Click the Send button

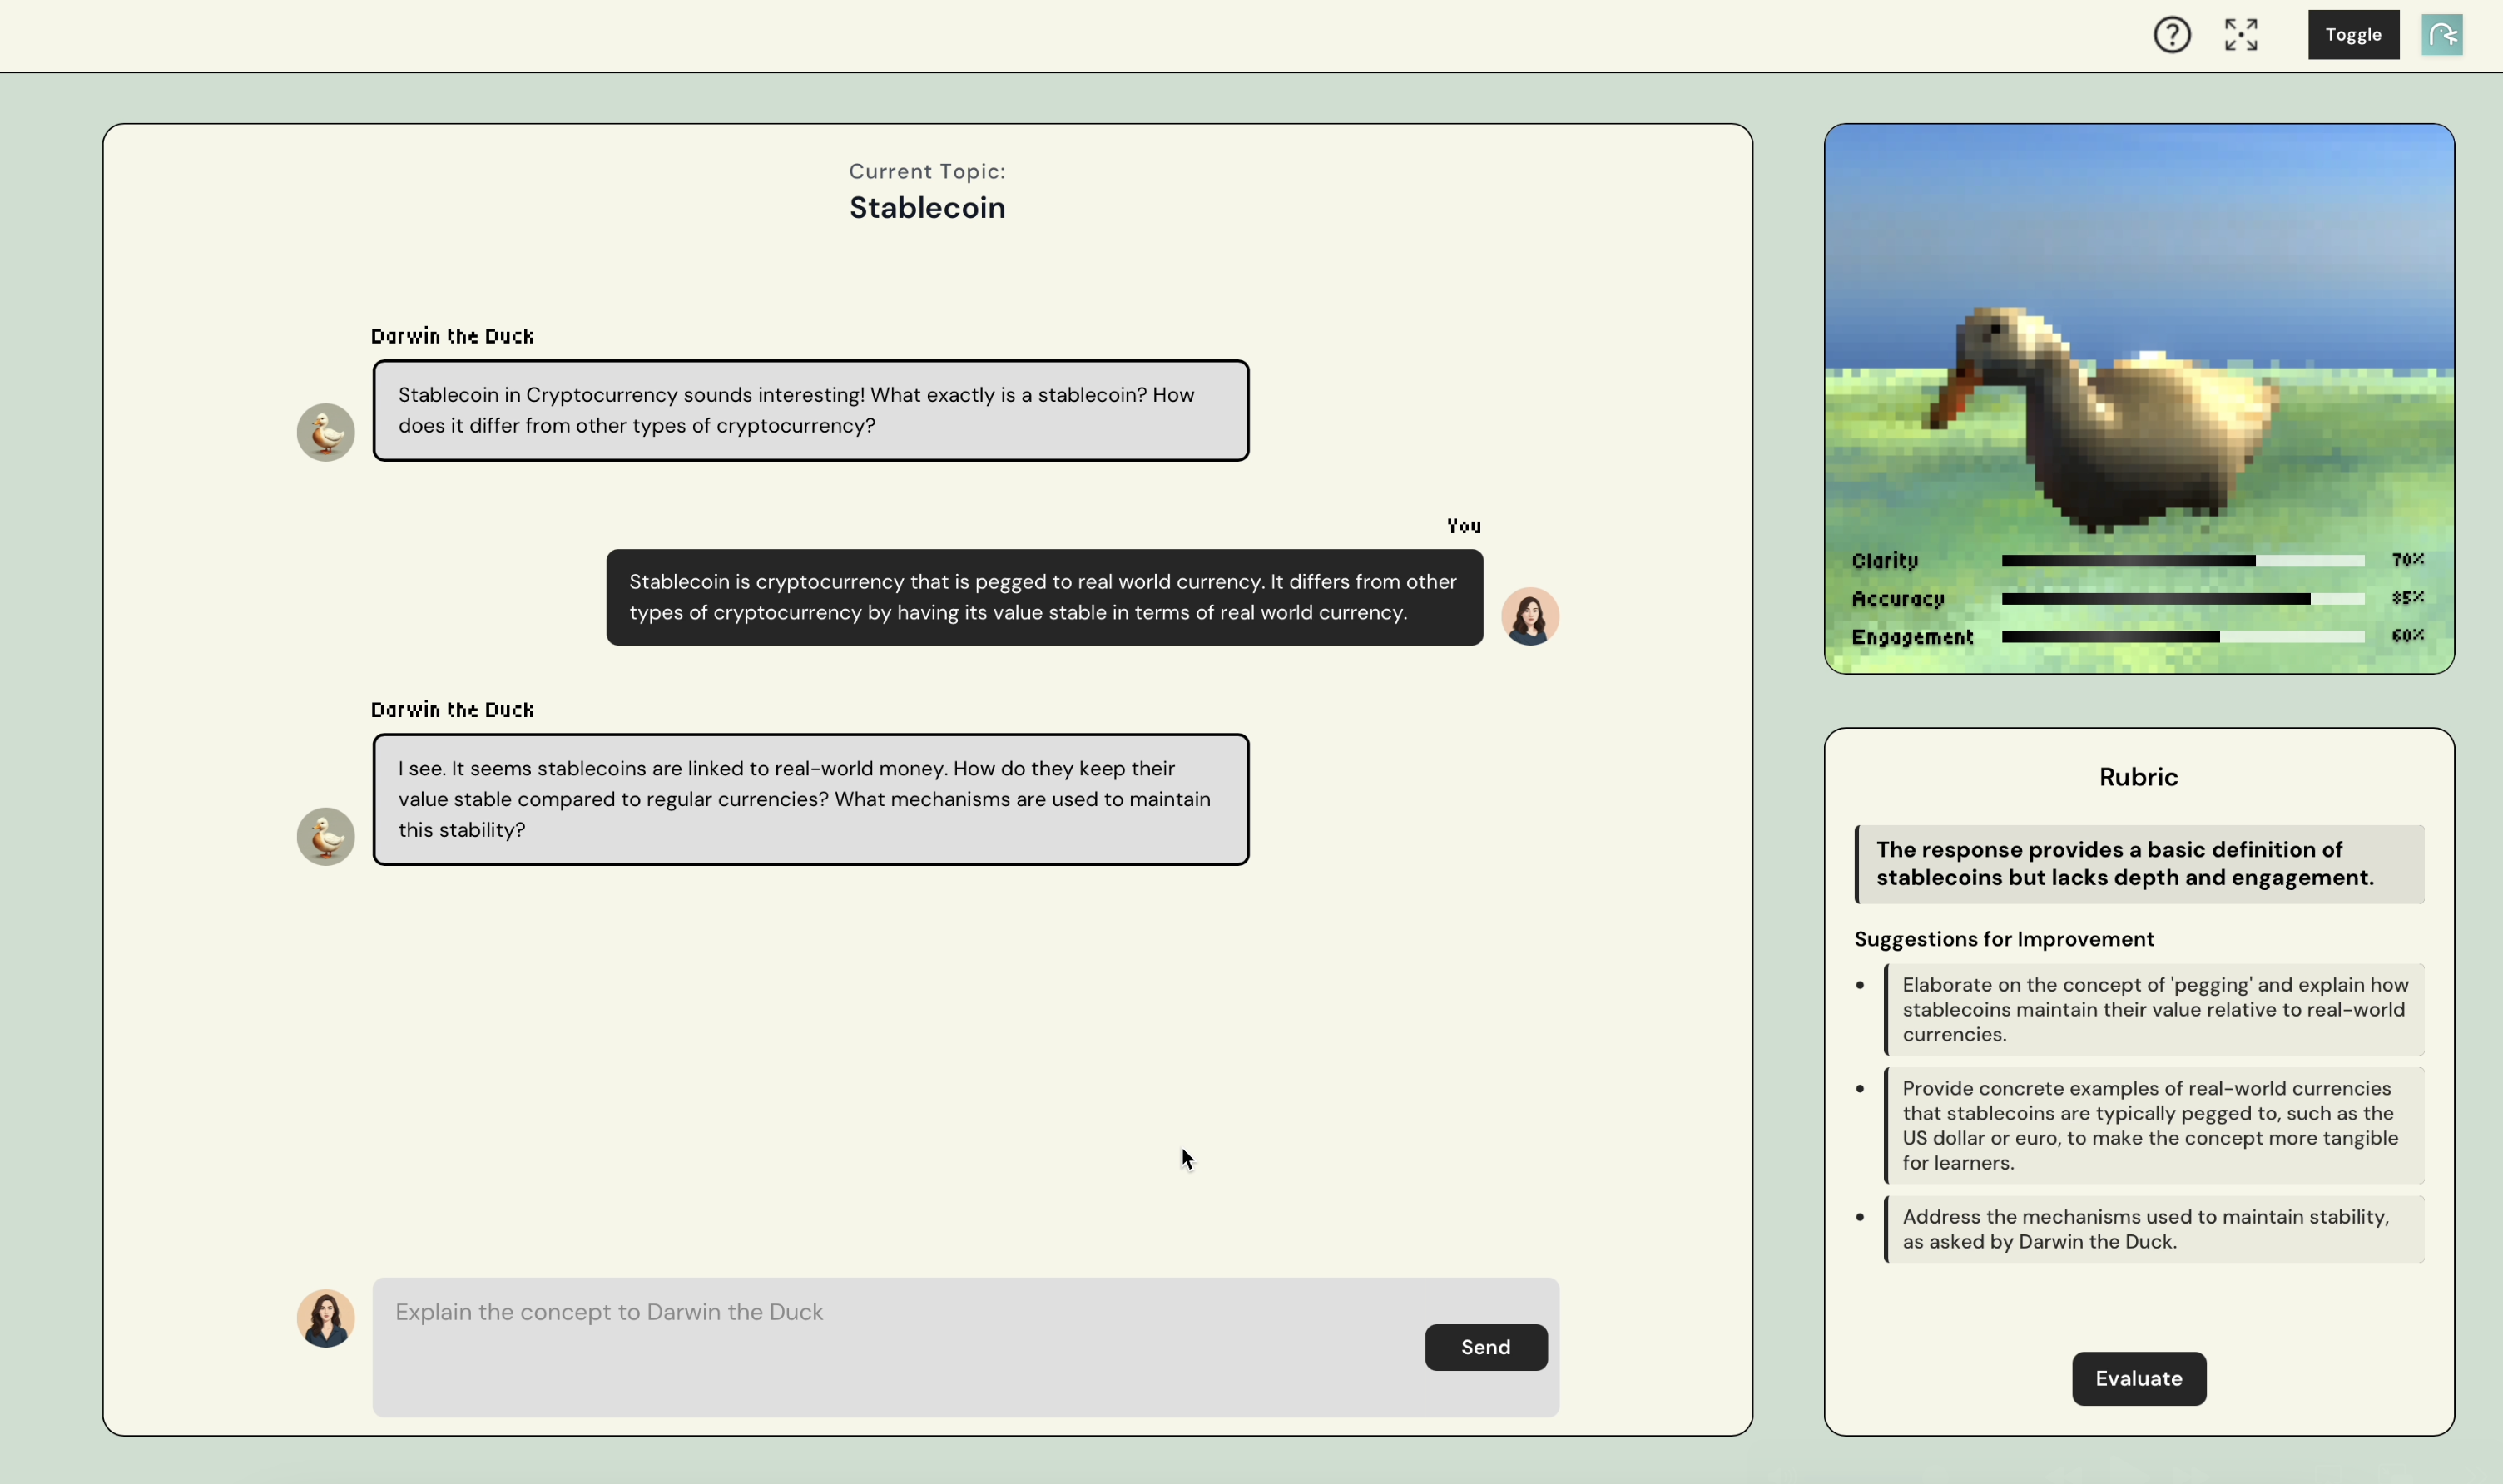[x=1485, y=1347]
